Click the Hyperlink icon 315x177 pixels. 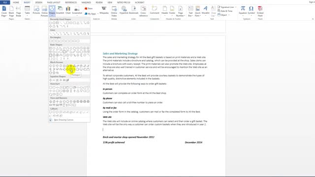pyautogui.click(x=124, y=10)
